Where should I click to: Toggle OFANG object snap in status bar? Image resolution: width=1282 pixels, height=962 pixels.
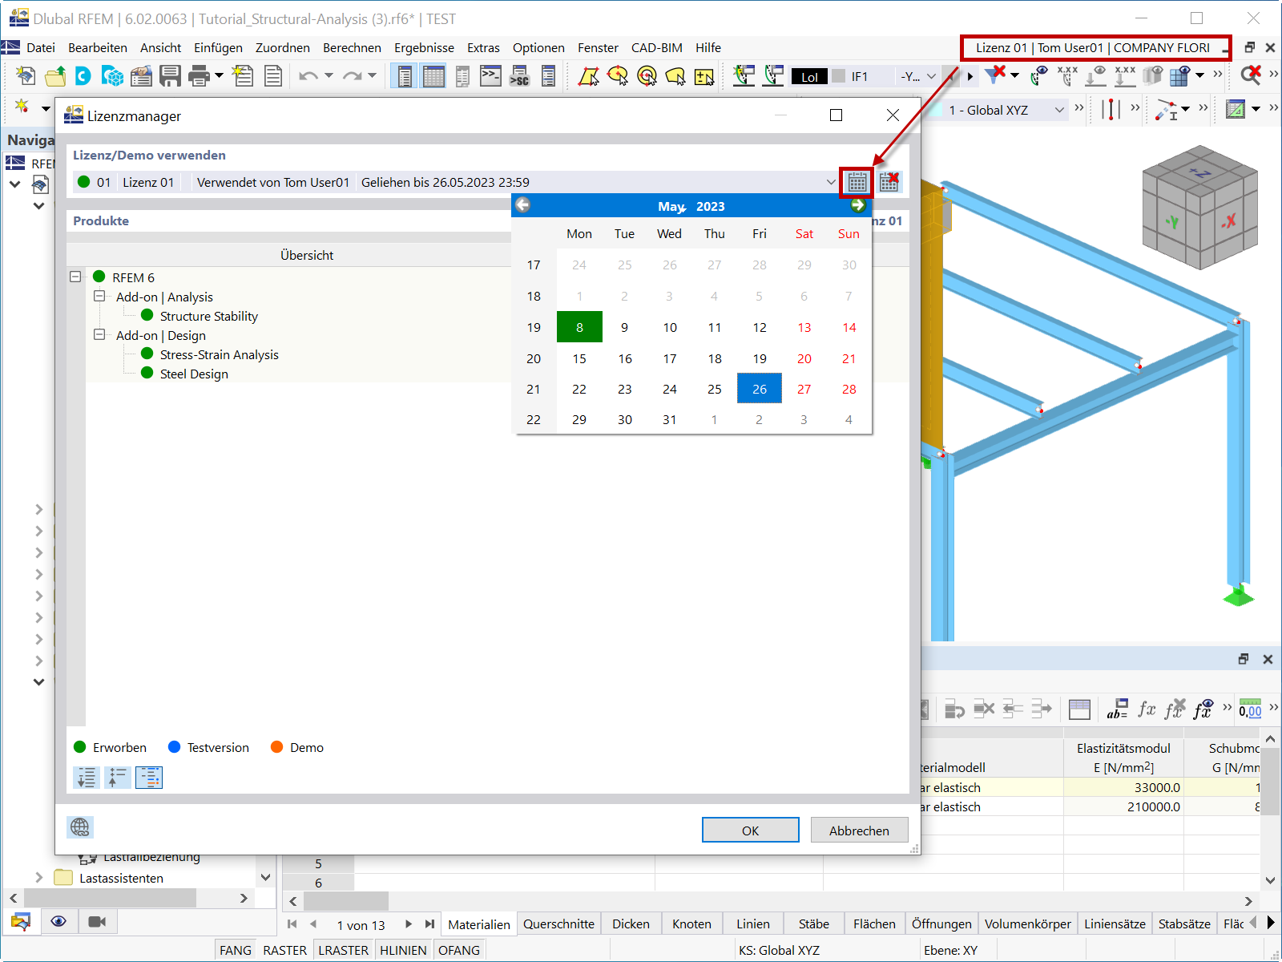click(459, 950)
